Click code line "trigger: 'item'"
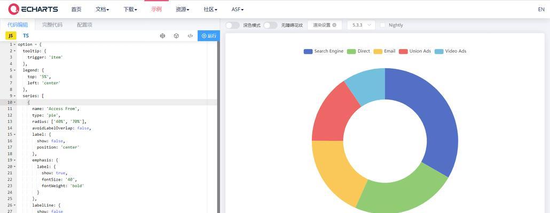 point(45,58)
